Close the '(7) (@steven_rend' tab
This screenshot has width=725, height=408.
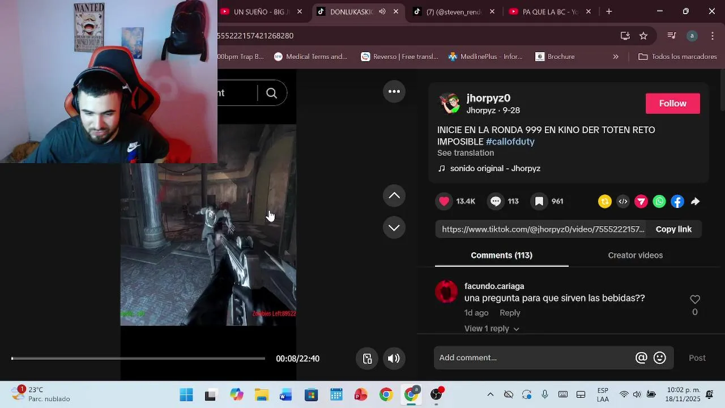(x=492, y=11)
